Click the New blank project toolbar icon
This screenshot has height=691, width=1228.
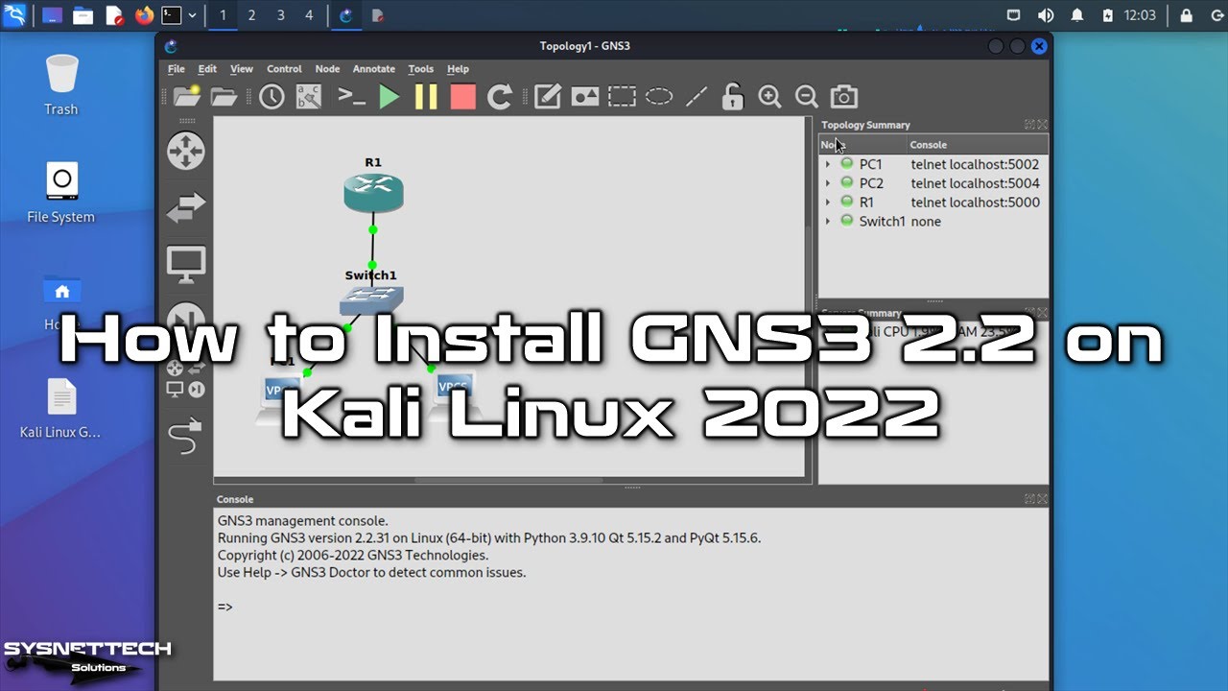pos(186,96)
